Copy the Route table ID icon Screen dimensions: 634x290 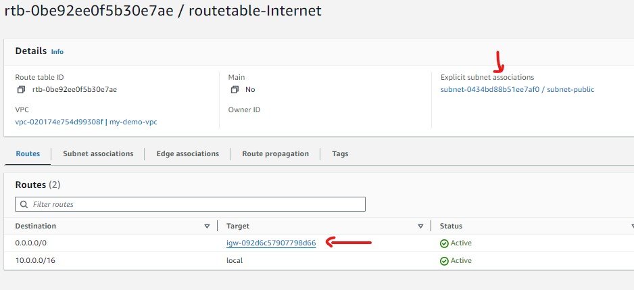[x=21, y=89]
